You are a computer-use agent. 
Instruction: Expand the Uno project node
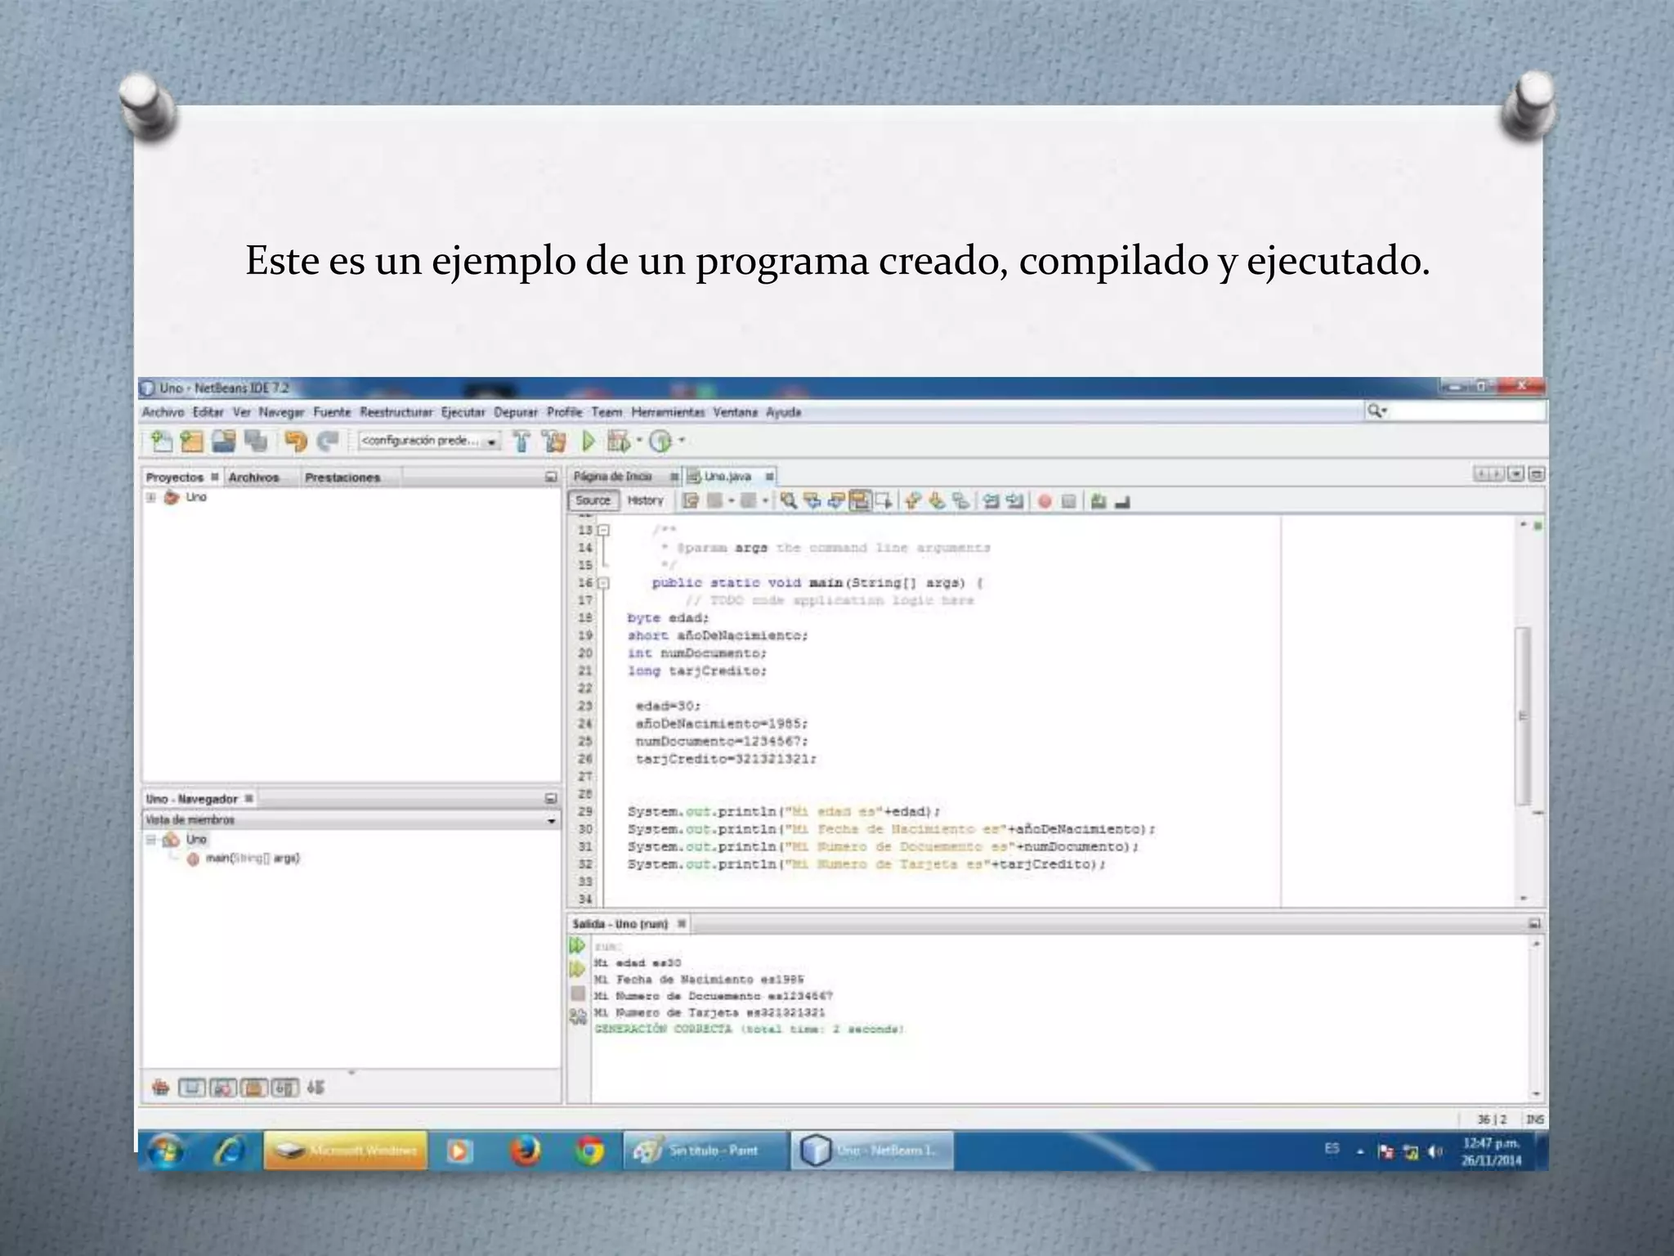point(151,497)
